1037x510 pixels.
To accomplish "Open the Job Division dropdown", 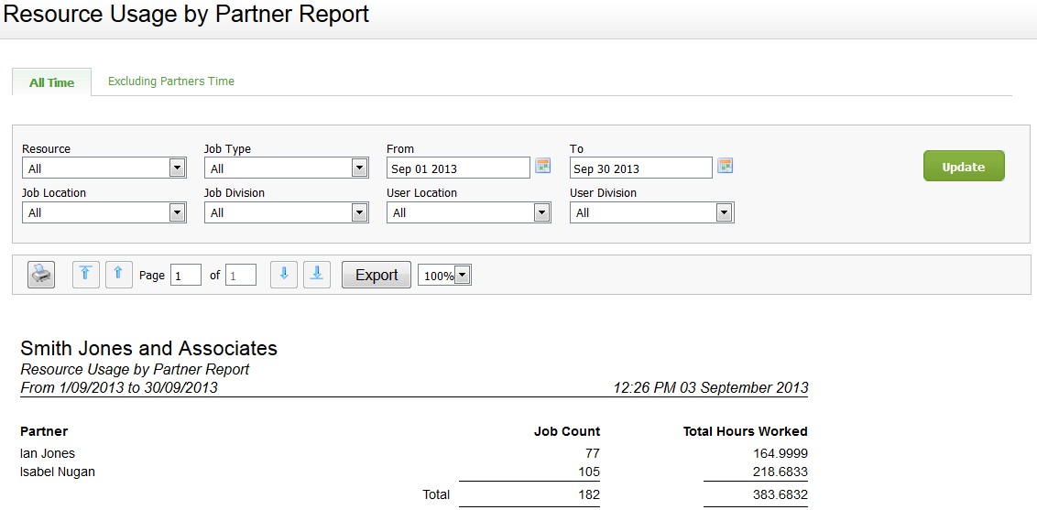I will pyautogui.click(x=287, y=212).
